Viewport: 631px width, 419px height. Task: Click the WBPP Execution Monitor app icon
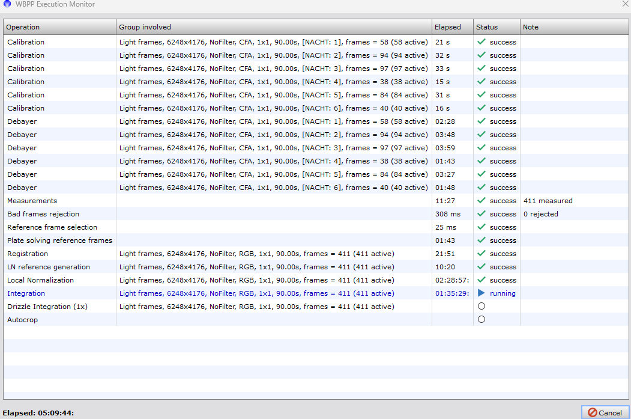pyautogui.click(x=7, y=4)
